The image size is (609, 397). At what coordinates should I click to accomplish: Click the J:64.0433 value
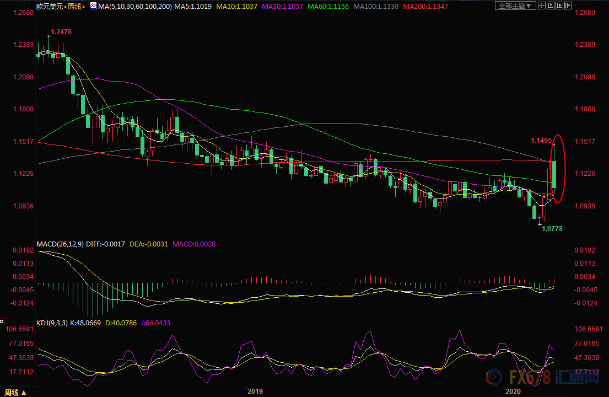[x=155, y=323]
